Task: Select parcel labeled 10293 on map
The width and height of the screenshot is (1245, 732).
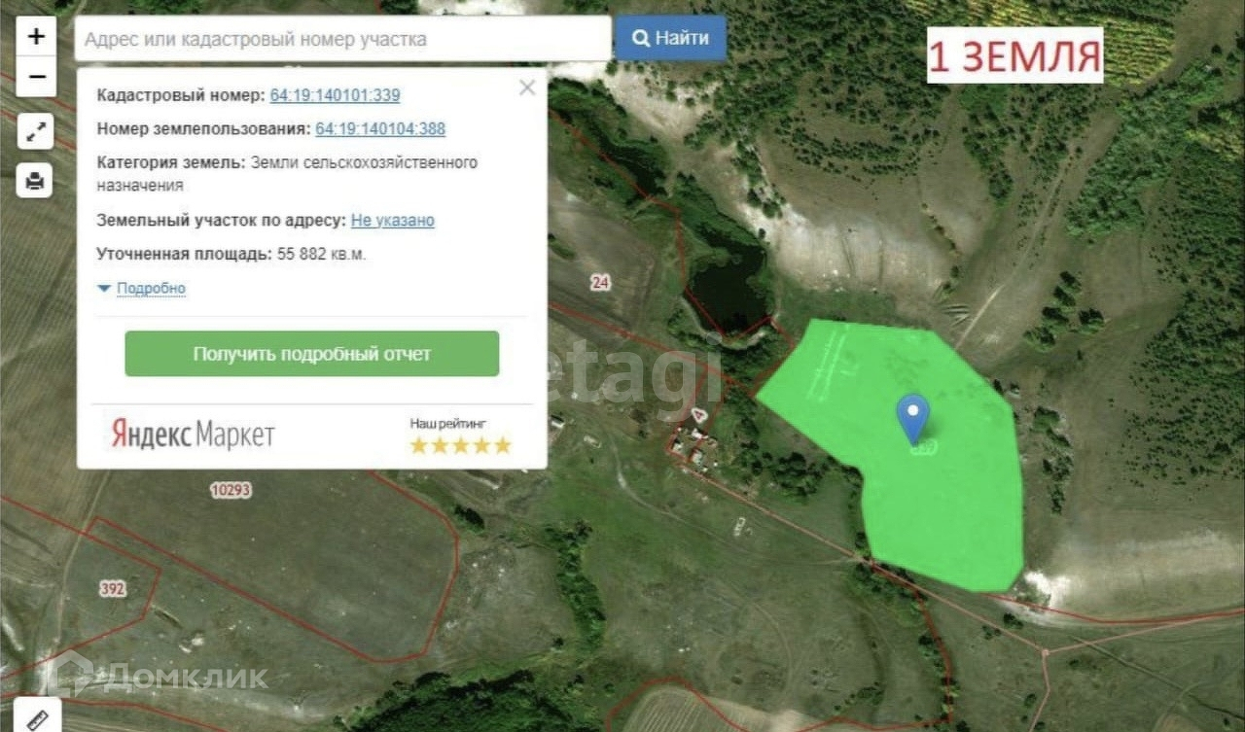Action: [x=231, y=491]
